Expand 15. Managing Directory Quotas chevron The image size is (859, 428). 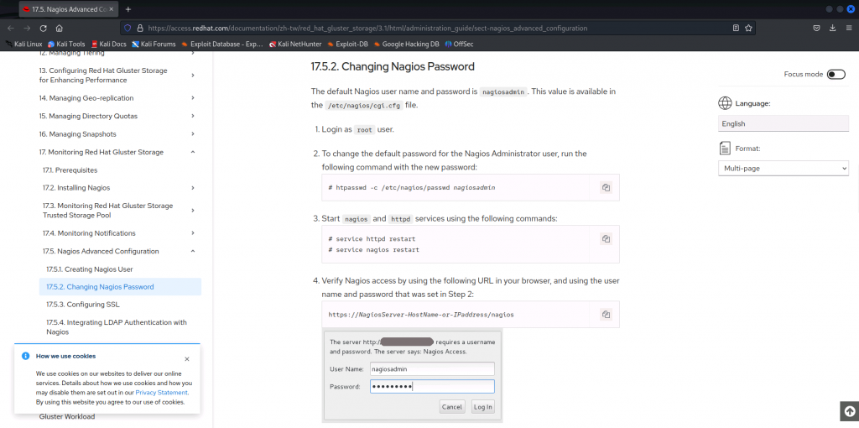coord(193,116)
